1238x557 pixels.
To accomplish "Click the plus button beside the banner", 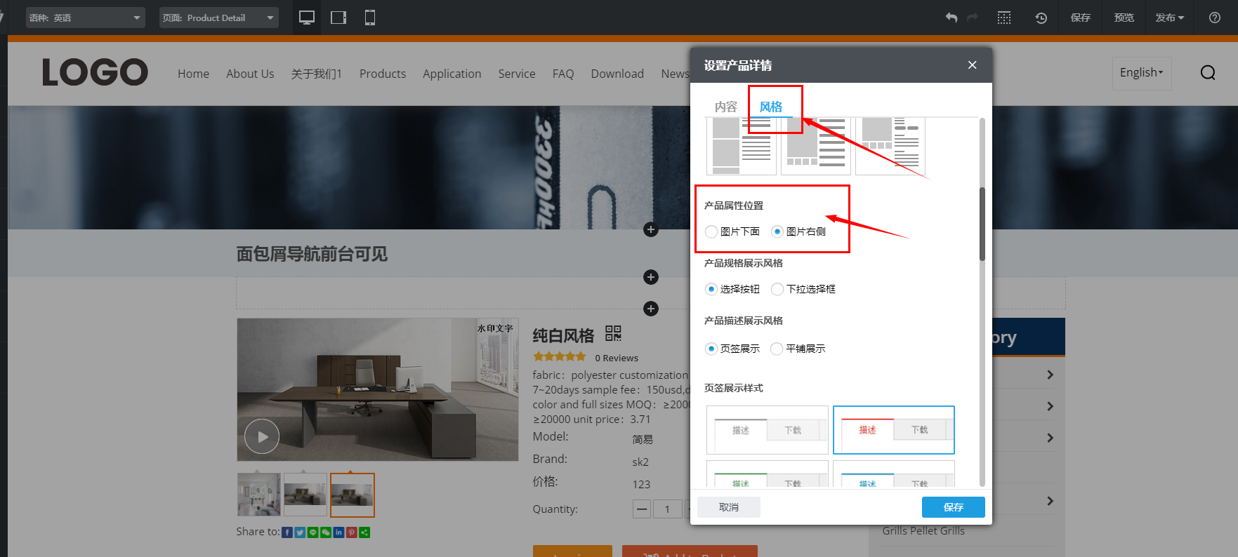I will [651, 229].
